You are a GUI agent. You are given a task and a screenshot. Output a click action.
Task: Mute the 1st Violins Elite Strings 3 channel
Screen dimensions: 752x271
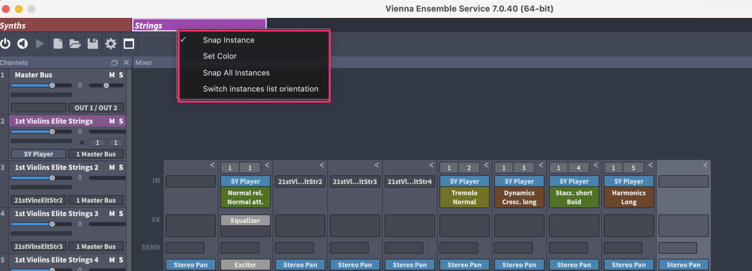tap(112, 214)
